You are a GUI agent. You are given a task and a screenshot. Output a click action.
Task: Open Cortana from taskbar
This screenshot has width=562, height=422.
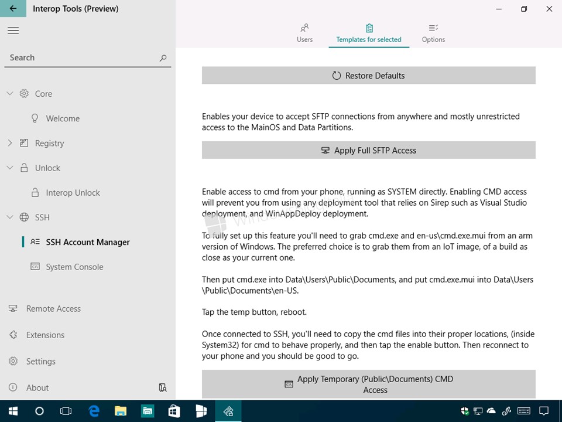tap(39, 411)
